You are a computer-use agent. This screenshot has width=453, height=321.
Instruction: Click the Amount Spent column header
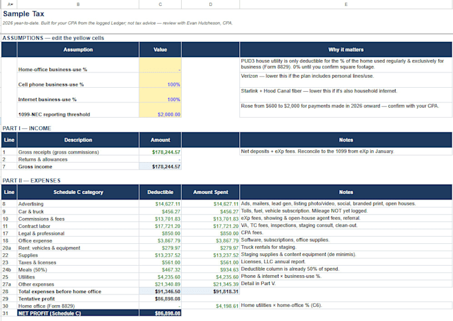(x=211, y=192)
